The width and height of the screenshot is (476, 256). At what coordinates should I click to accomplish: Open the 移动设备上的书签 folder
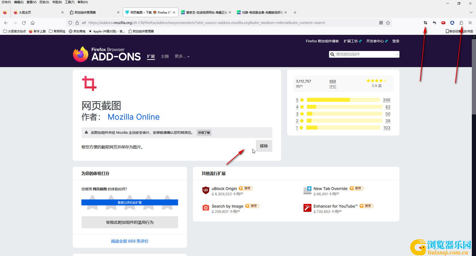pyautogui.click(x=459, y=31)
